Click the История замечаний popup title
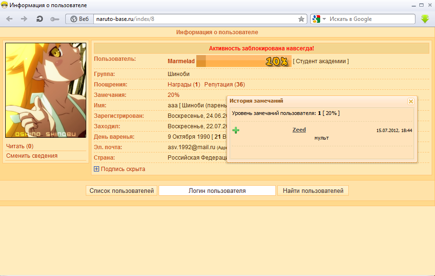This screenshot has height=276, width=435. click(x=256, y=101)
